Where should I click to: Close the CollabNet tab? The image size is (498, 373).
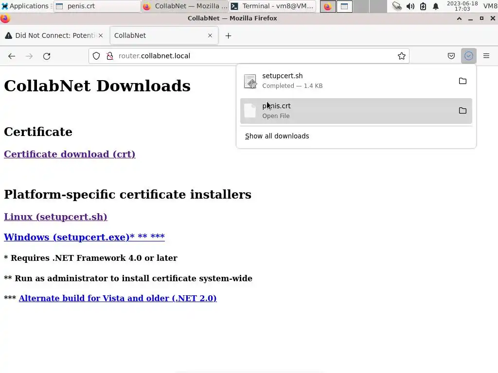coord(210,35)
